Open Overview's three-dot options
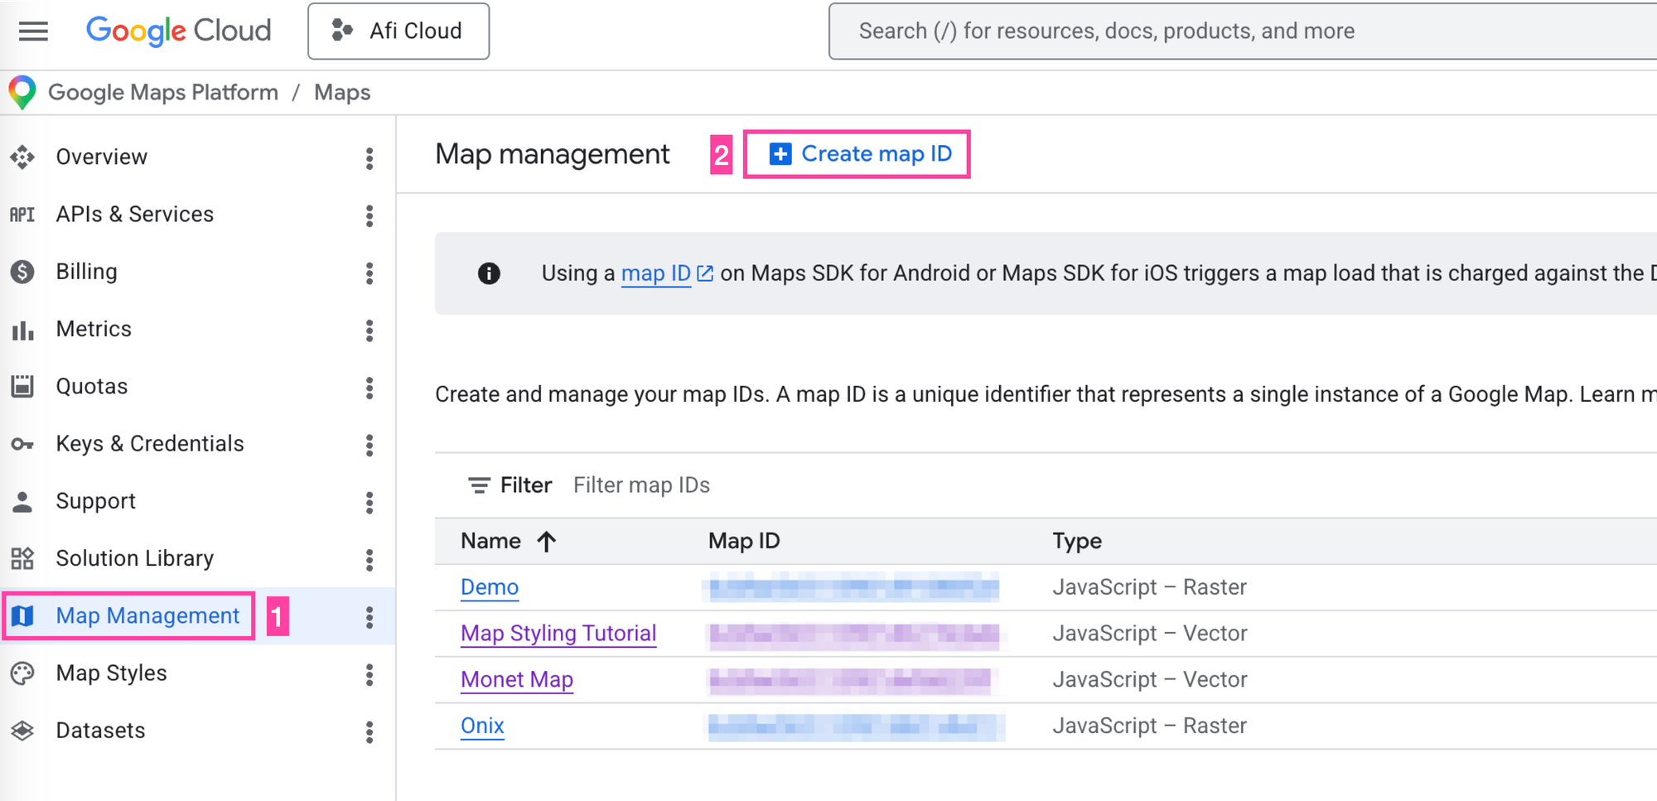 (370, 158)
